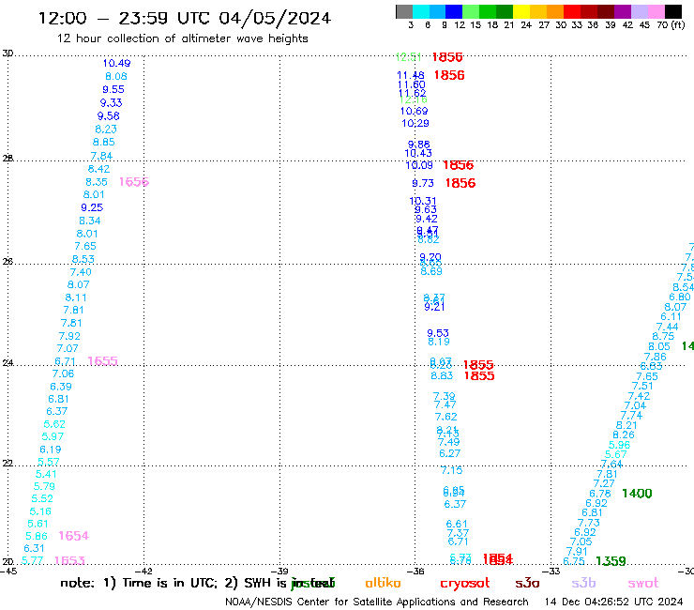Click the green 1400 time label

(637, 494)
